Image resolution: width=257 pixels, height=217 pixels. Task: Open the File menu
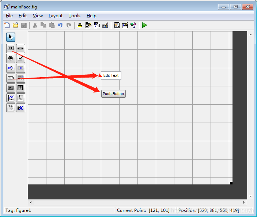coord(9,16)
